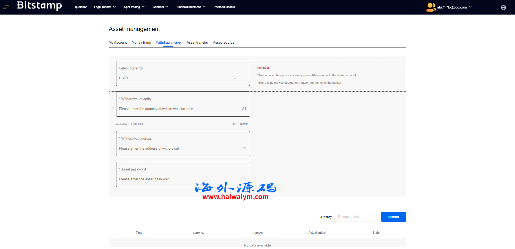Screen dimensions: 515x249
Task: Click the user avatar icon
Action: click(431, 7)
